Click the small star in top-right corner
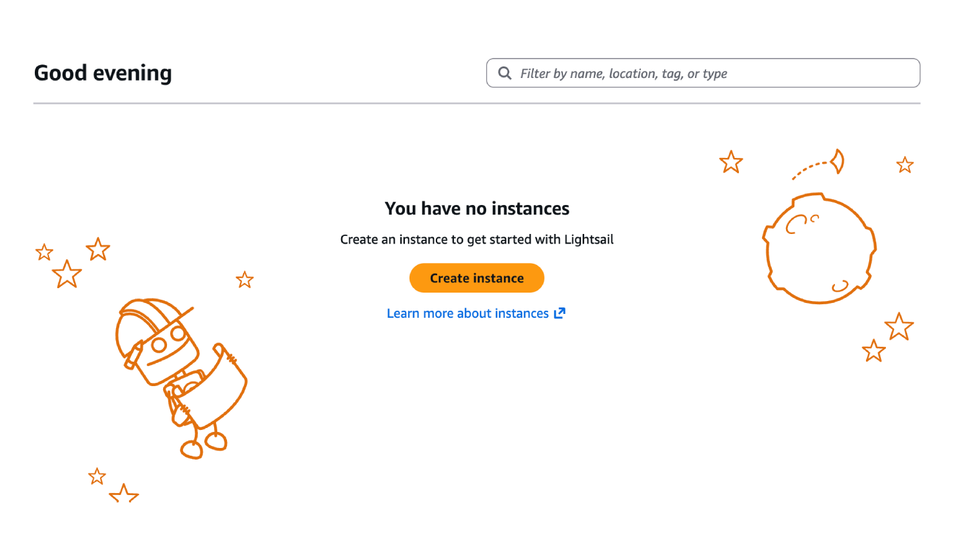953x535 pixels. pos(905,165)
